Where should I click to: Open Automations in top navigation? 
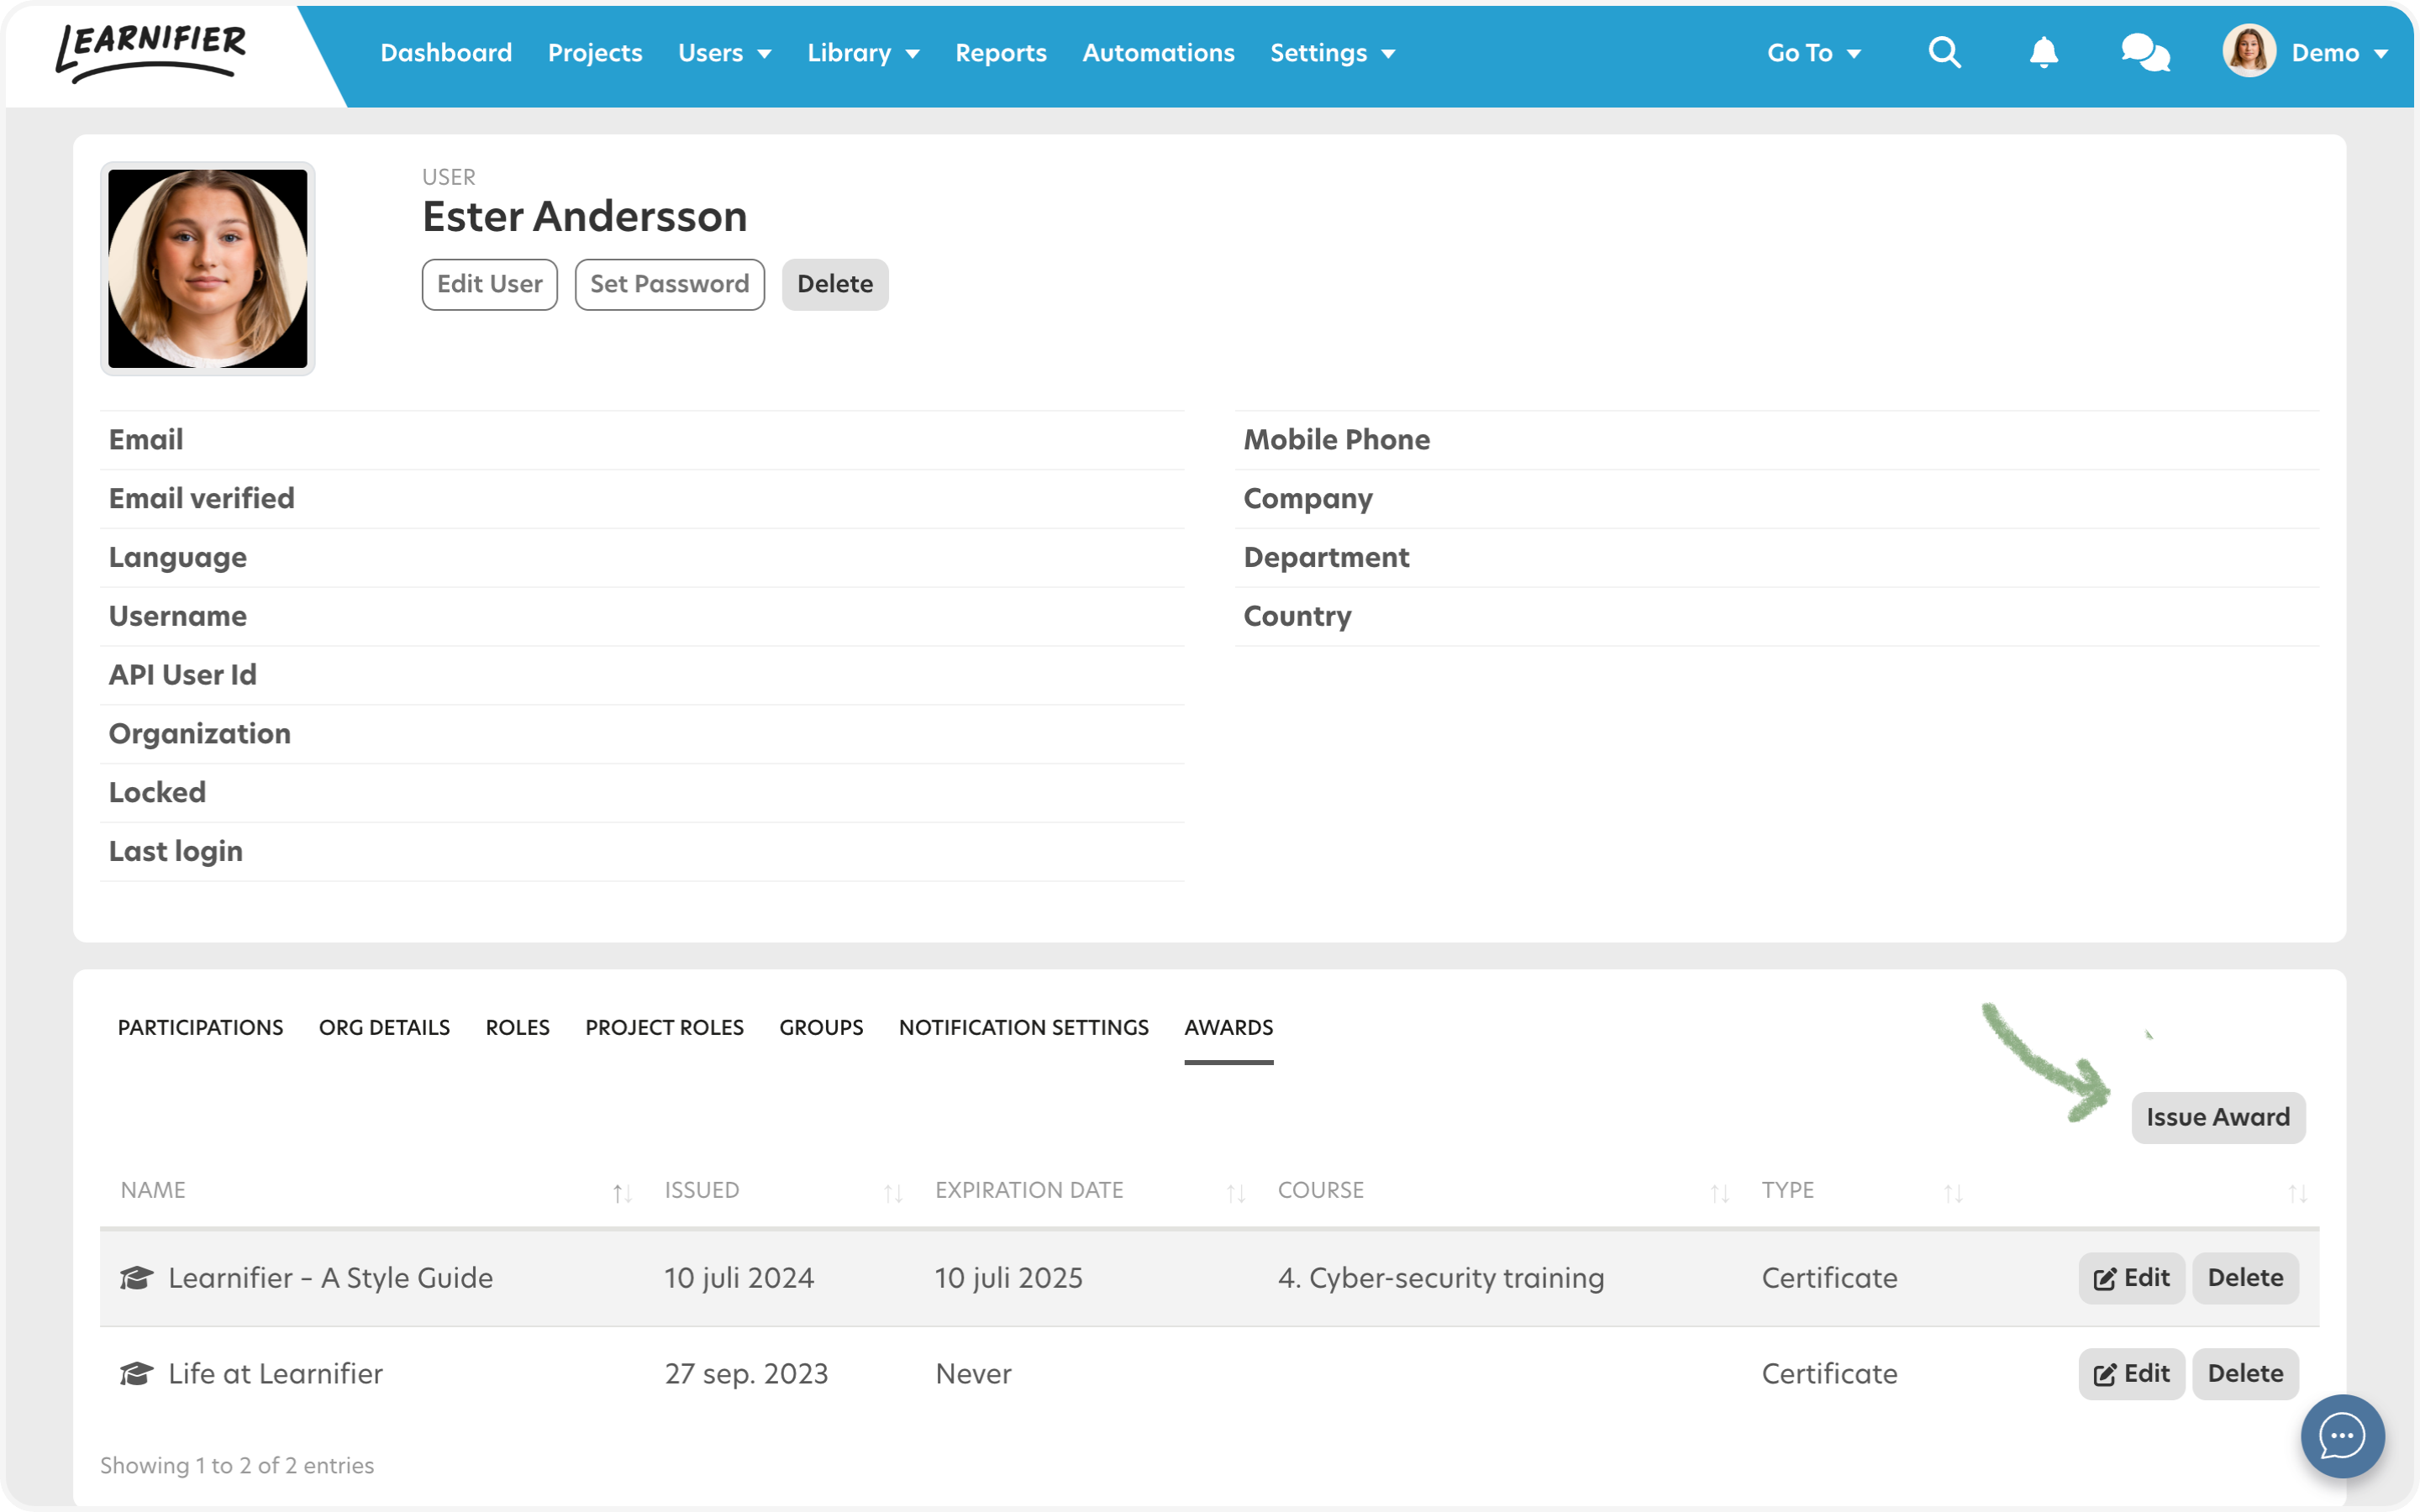tap(1158, 53)
